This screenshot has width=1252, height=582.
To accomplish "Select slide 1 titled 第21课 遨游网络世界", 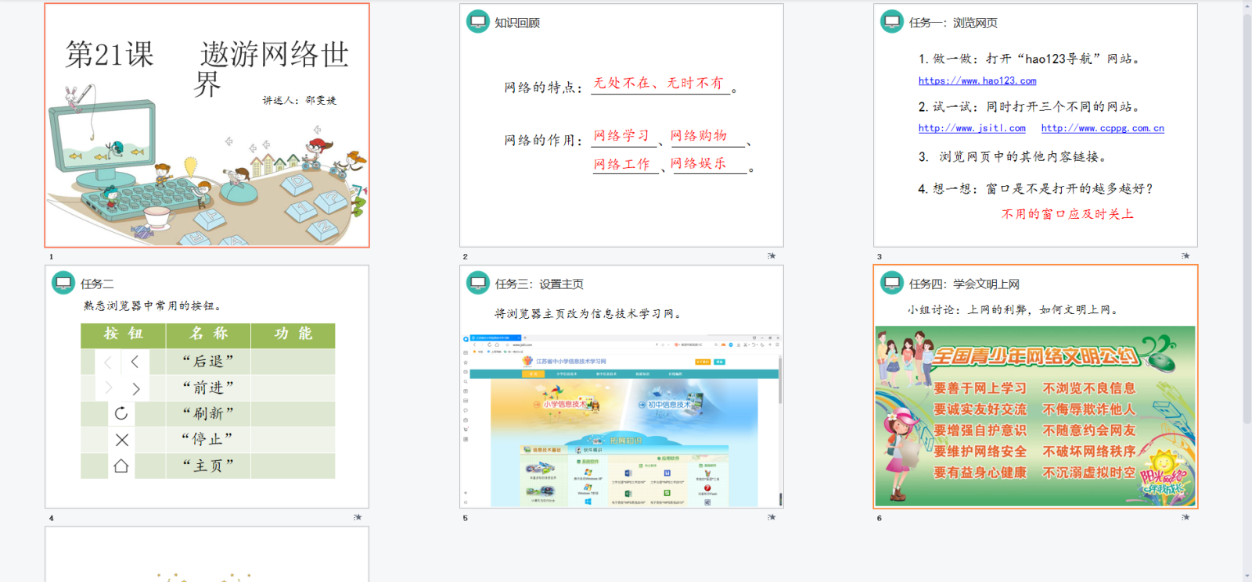I will (207, 126).
